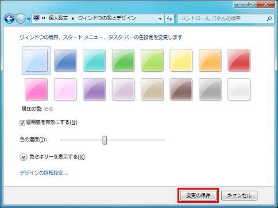Select the orange window color swatch

pyautogui.click(x=210, y=60)
